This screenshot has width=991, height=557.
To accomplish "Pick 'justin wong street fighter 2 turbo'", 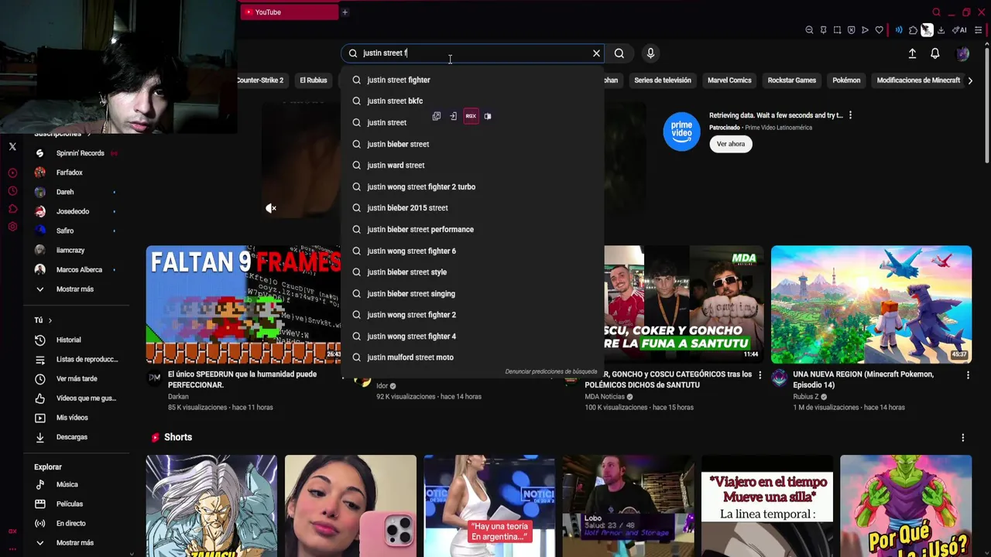I will click(471, 186).
